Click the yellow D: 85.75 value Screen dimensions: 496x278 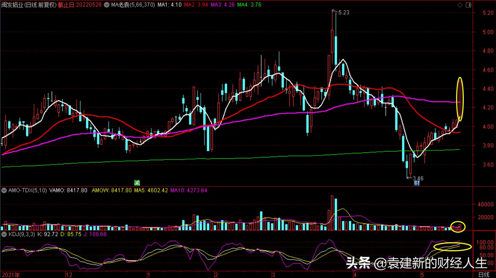tap(71, 234)
